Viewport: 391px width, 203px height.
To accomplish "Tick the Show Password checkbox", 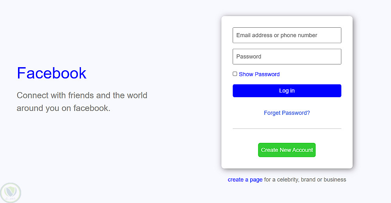I will (x=235, y=74).
